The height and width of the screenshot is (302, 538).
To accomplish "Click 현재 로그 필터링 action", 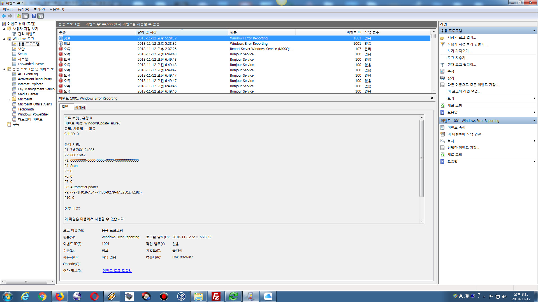I will [462, 65].
